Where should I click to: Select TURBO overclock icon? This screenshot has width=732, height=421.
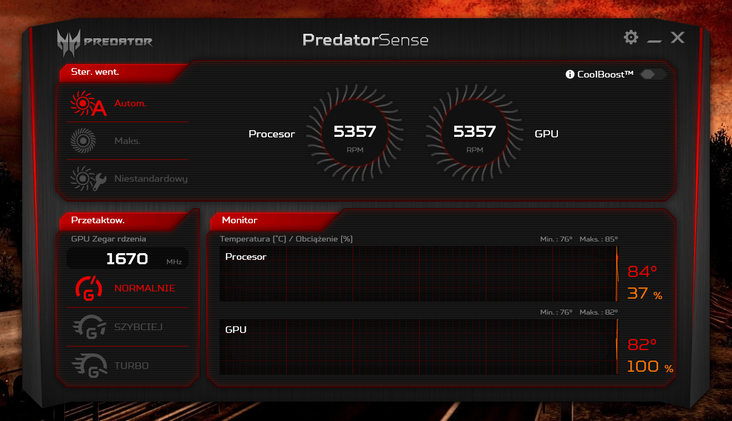tap(89, 366)
